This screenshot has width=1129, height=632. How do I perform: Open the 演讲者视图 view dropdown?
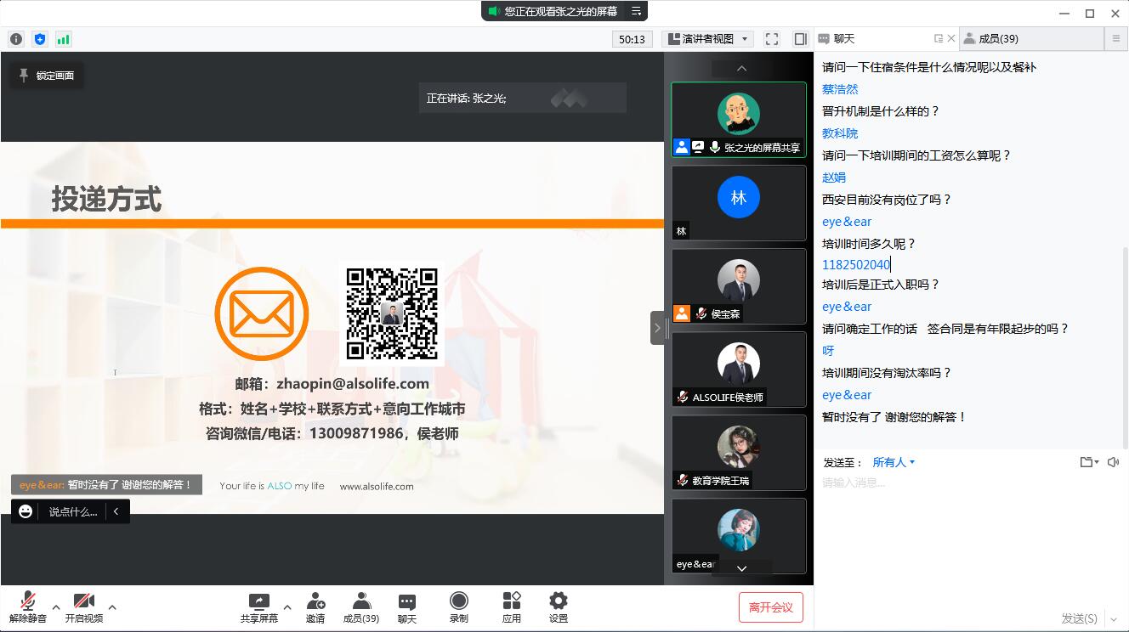708,39
